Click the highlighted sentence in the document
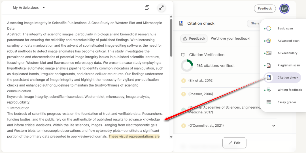The height and width of the screenshot is (153, 306). (134, 137)
